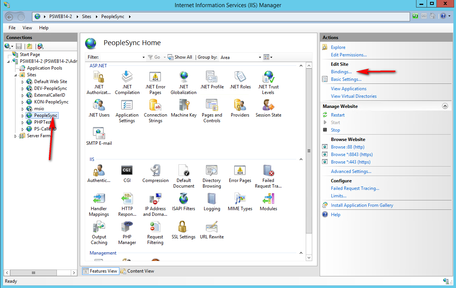Open the IIS Error Pages icon
Screen dimensions: 456x288
pos(240,174)
